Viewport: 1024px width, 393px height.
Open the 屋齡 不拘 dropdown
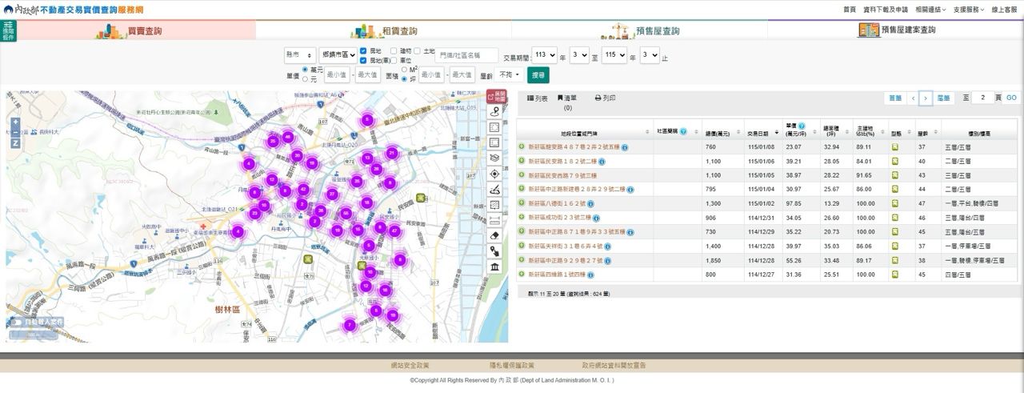pyautogui.click(x=510, y=74)
